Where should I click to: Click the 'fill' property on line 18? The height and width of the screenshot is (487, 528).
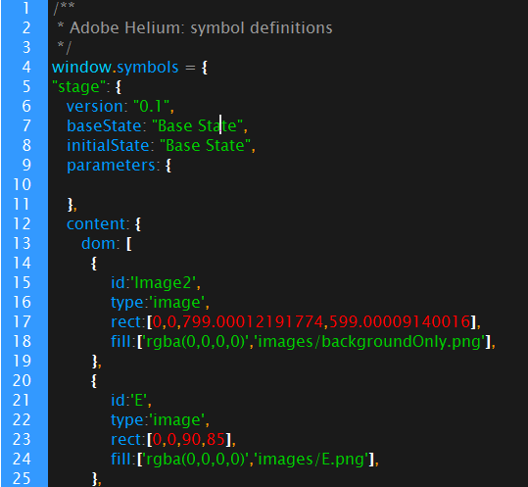click(120, 342)
